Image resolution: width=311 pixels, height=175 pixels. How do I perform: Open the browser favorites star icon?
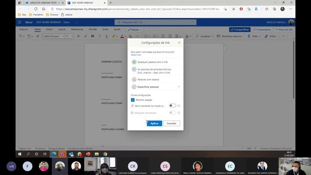tap(267, 9)
